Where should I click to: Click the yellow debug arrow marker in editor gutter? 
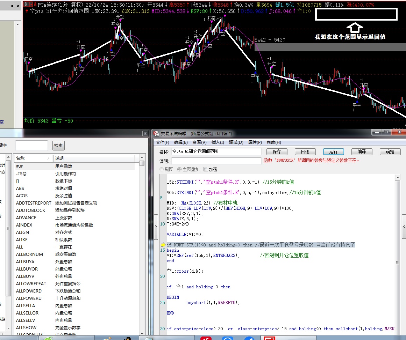(163, 245)
